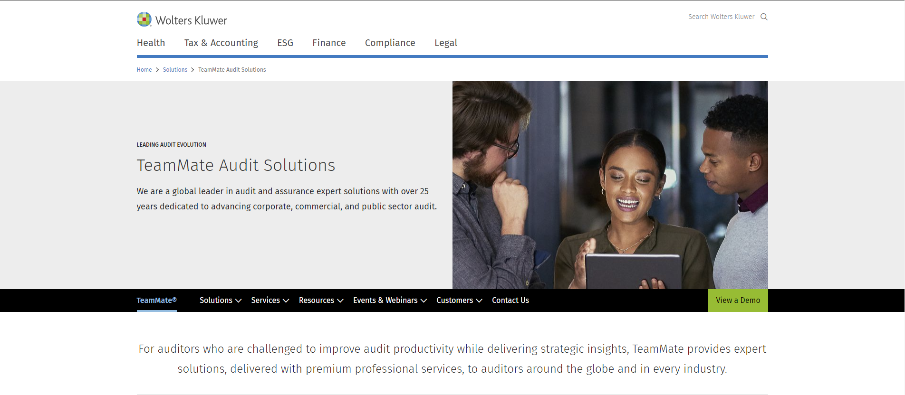Screen dimensions: 905x395
Task: Click TeamMate Audit Solutions breadcrumb text
Action: 232,70
